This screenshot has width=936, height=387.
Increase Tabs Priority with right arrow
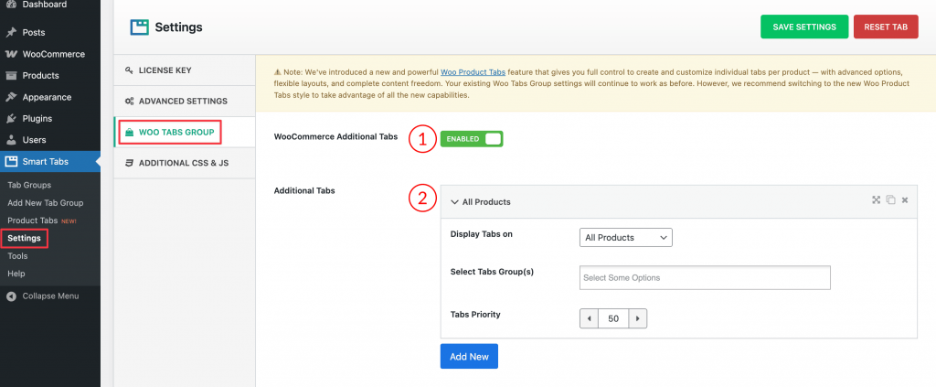point(637,318)
